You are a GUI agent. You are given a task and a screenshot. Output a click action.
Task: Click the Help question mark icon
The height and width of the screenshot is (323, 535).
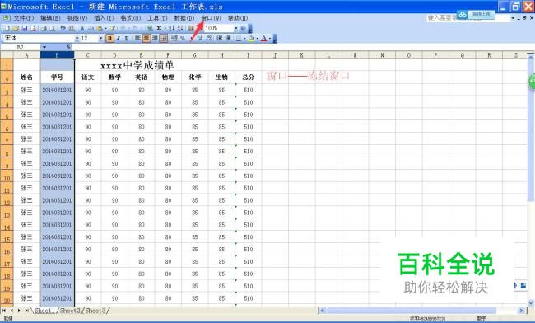(x=244, y=28)
